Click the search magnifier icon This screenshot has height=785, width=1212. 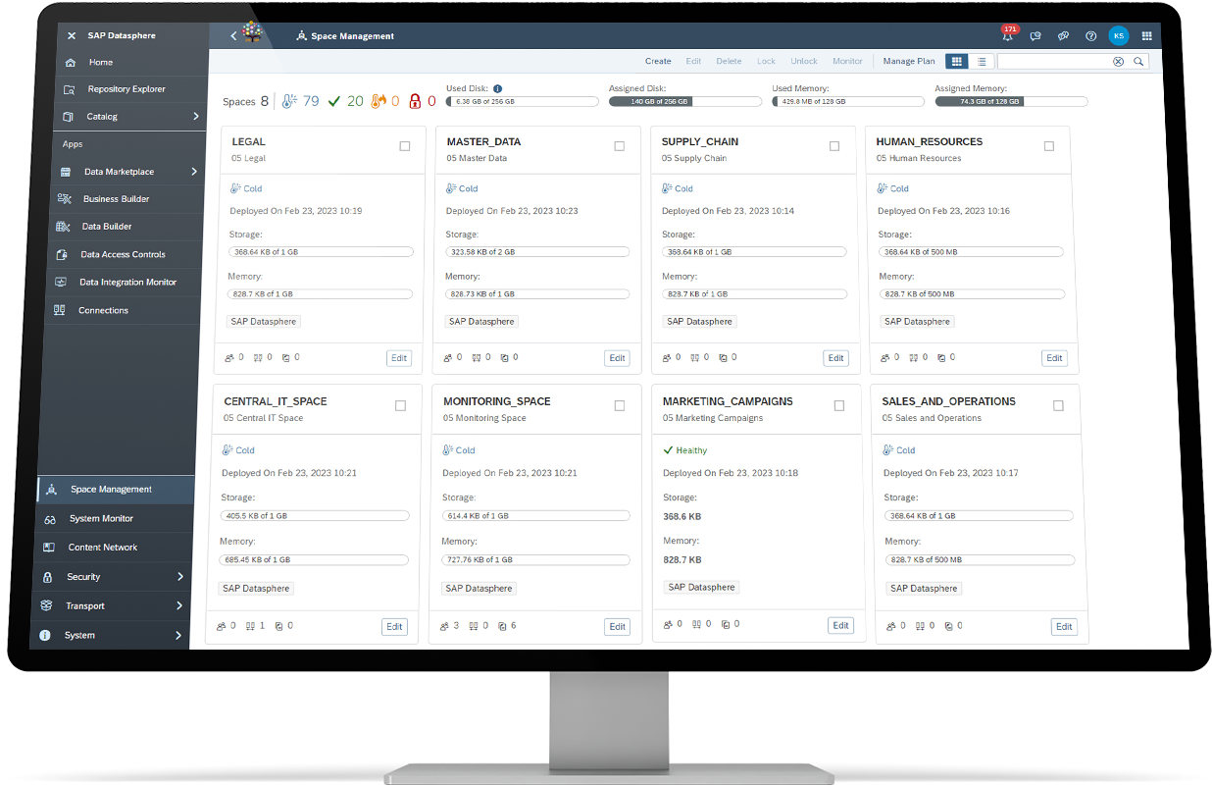(1138, 61)
